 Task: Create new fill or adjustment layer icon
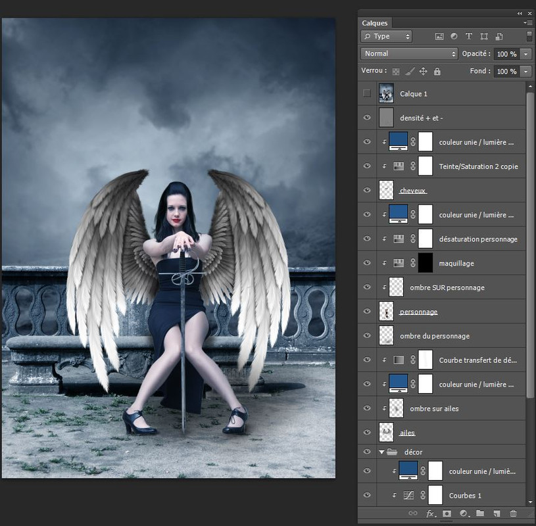pyautogui.click(x=464, y=514)
